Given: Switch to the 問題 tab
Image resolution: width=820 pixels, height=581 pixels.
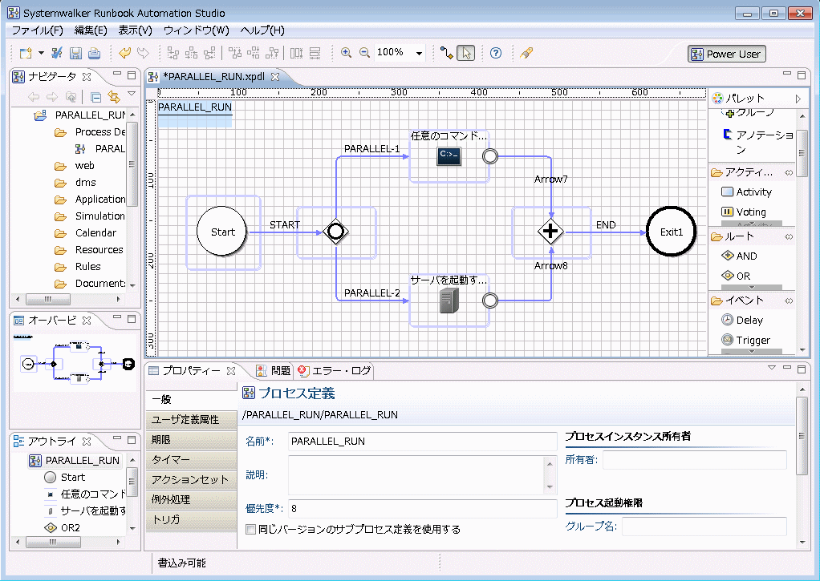Looking at the screenshot, I should coord(274,370).
